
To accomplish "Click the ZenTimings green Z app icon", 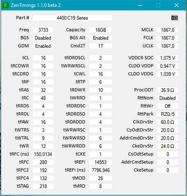I will tap(5, 5).
